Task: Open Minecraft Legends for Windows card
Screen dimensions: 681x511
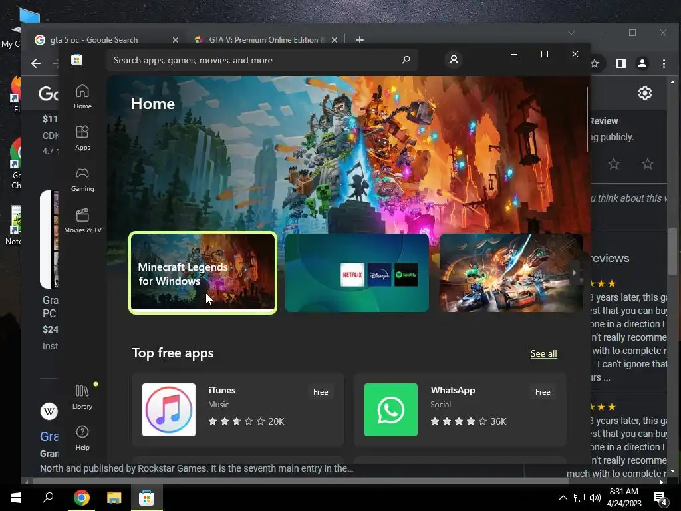Action: (203, 273)
